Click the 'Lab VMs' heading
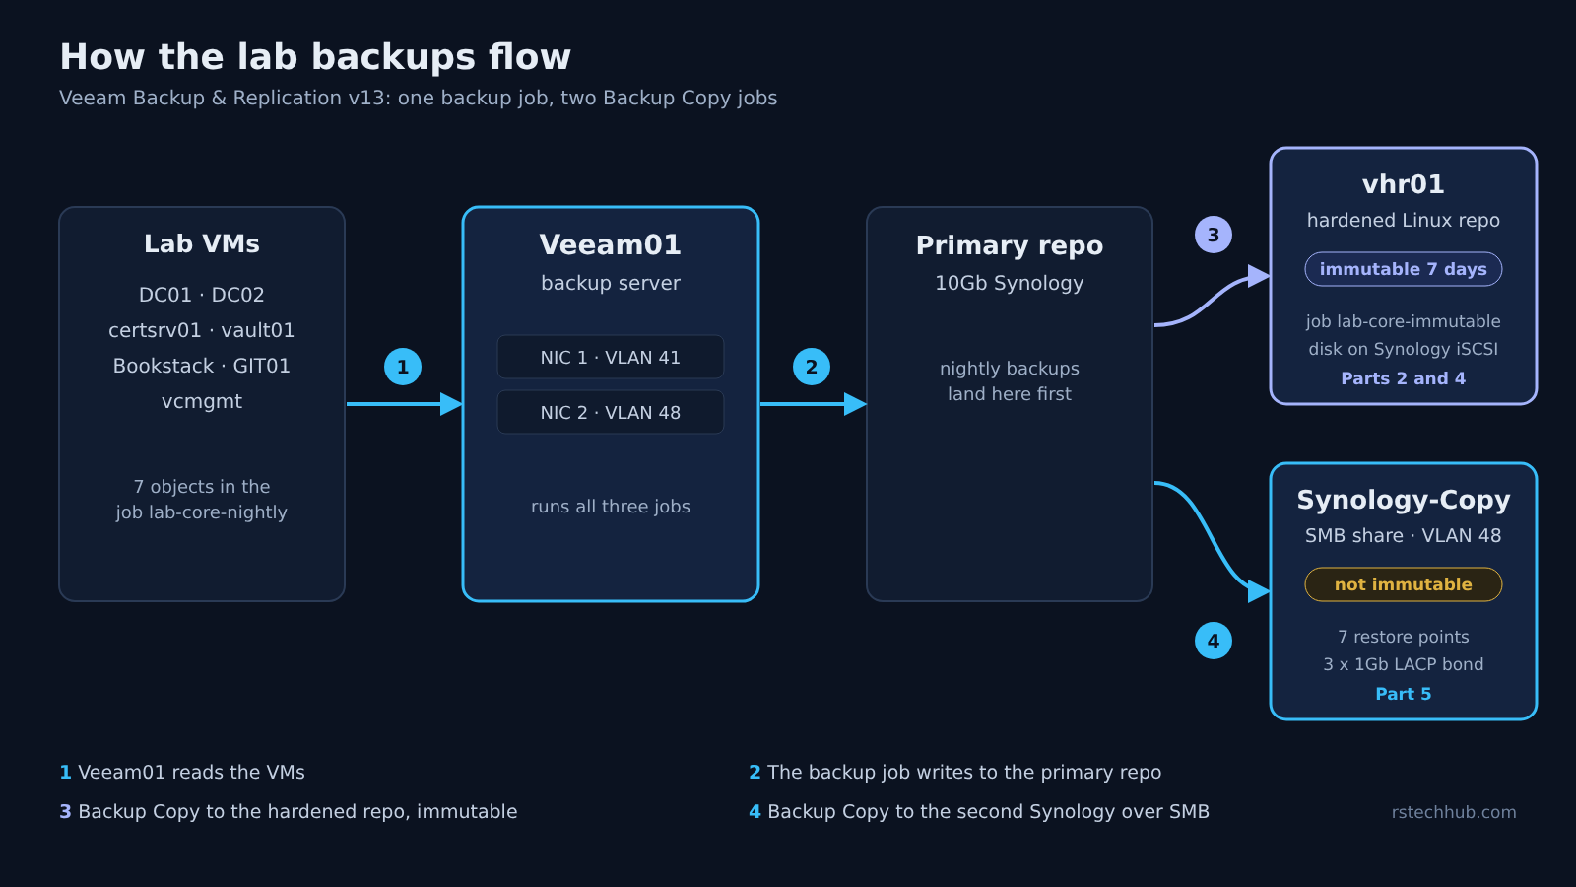The width and height of the screenshot is (1576, 887). 202,243
